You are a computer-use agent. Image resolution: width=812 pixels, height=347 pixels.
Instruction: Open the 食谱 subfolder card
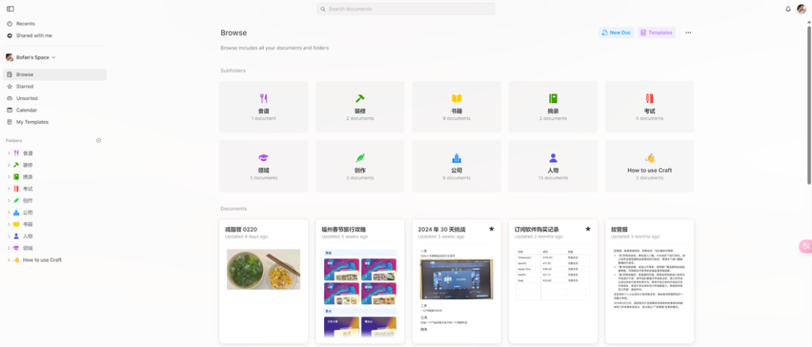263,107
